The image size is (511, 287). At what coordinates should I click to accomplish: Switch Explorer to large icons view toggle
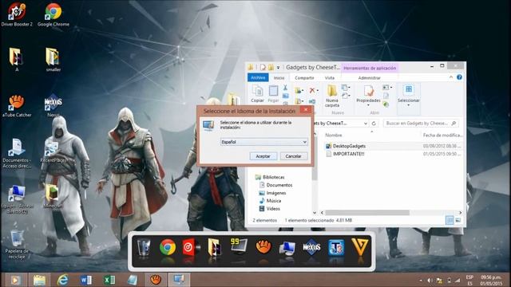[x=458, y=220]
